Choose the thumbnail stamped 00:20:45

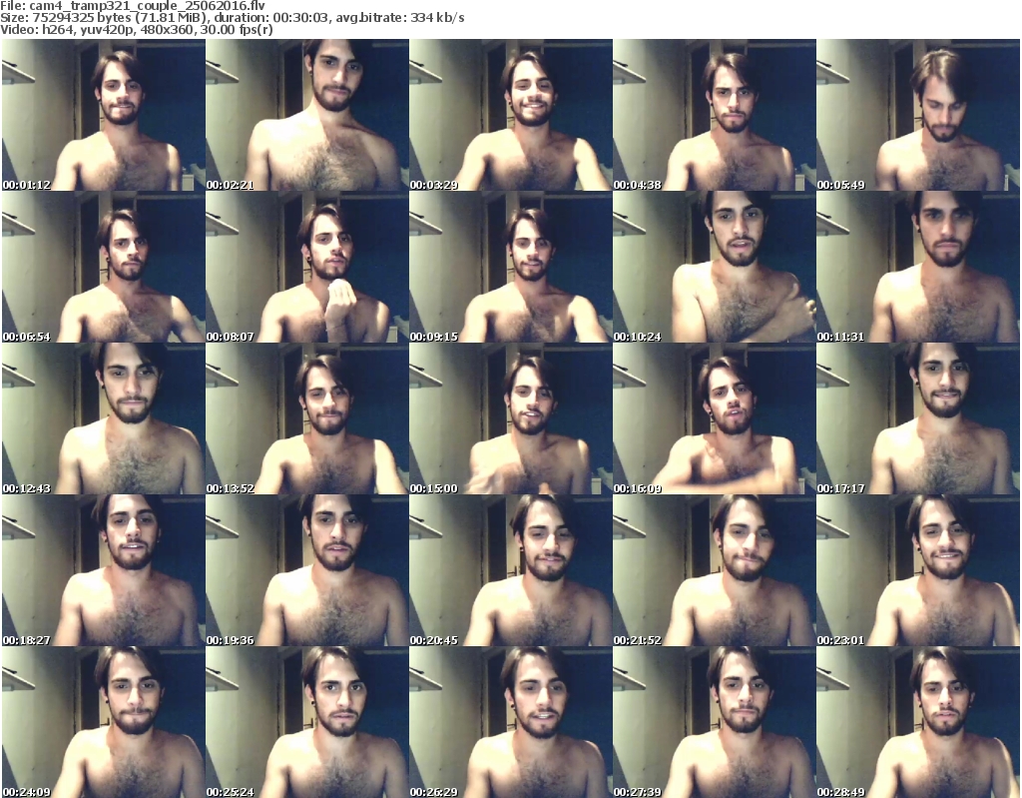pyautogui.click(x=510, y=570)
